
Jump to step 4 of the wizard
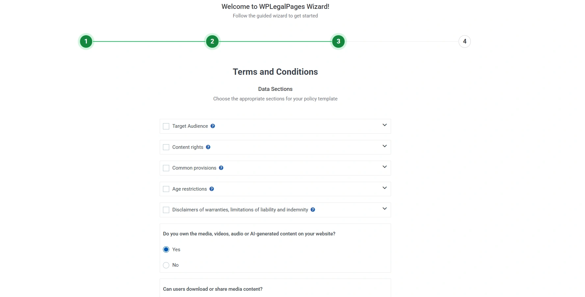click(x=464, y=41)
